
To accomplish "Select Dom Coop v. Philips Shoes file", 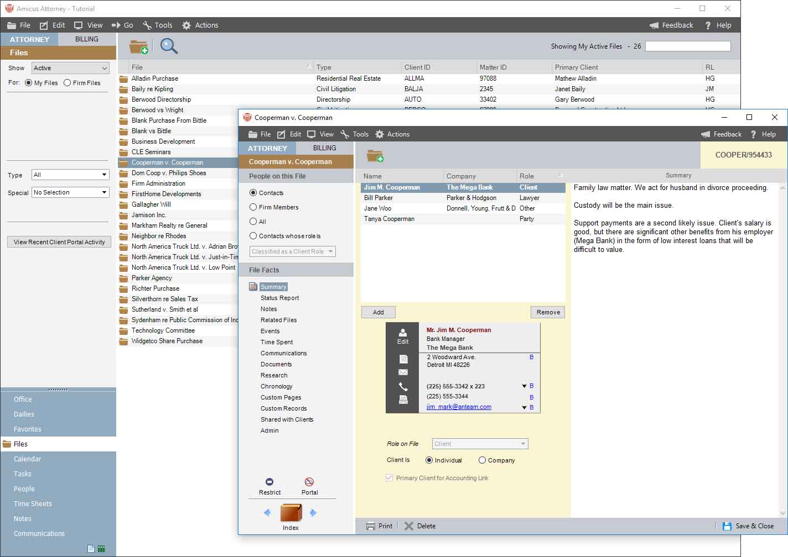I will point(169,173).
